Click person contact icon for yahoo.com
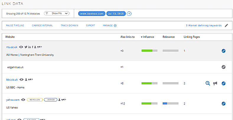Screen dimensions: 233x120 coord(59,100)
